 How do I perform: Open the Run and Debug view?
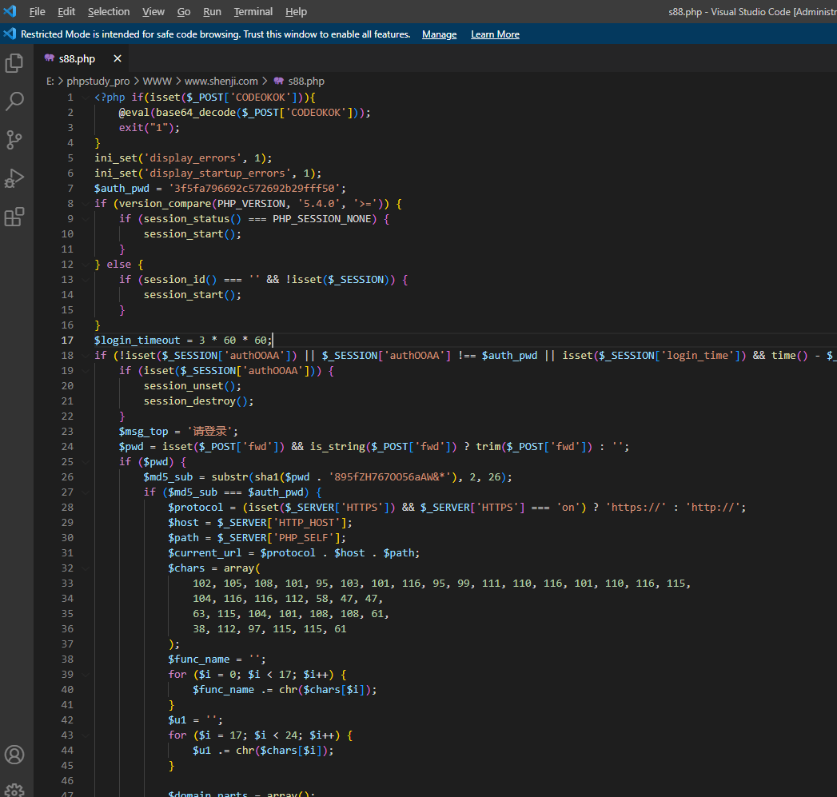tap(14, 178)
